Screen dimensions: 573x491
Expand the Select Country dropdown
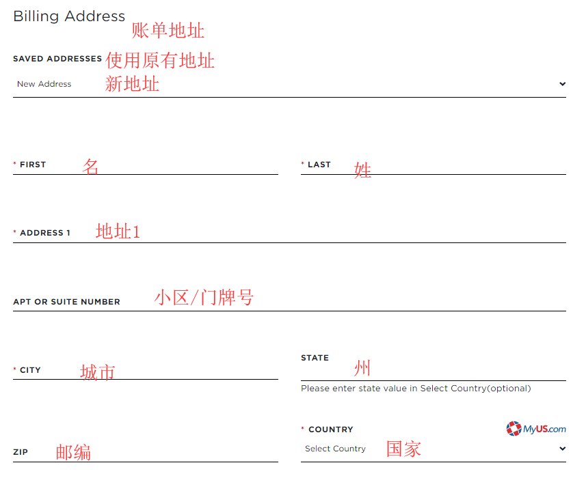click(x=431, y=449)
